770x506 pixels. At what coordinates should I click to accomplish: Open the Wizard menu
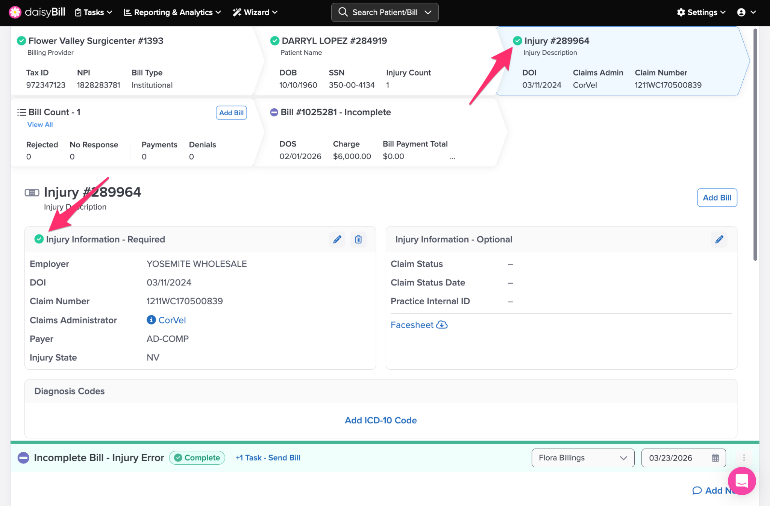coord(255,12)
